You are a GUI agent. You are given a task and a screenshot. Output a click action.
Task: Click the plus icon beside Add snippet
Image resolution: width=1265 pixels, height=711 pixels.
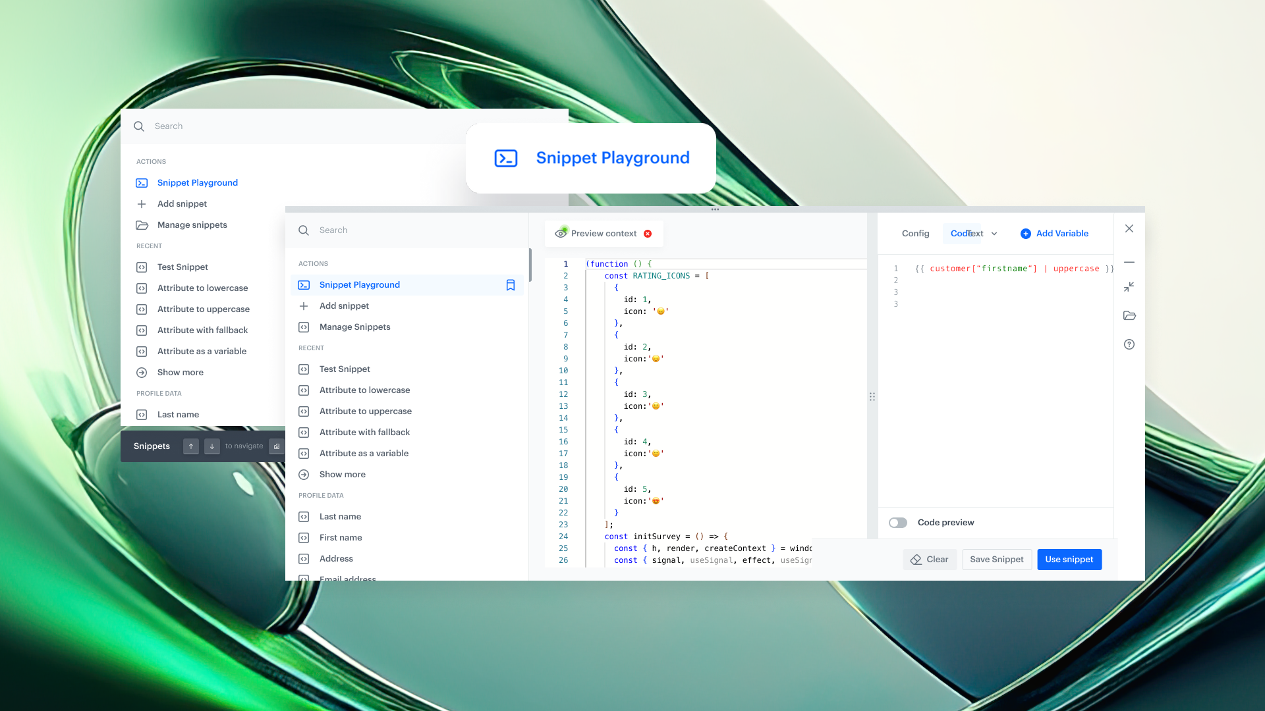coord(304,306)
